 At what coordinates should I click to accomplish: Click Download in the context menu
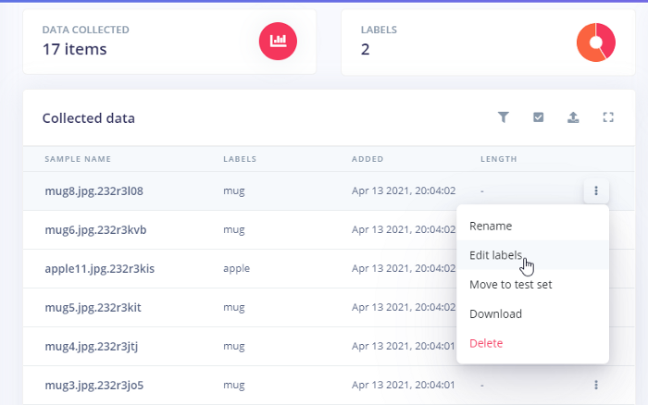[495, 314]
